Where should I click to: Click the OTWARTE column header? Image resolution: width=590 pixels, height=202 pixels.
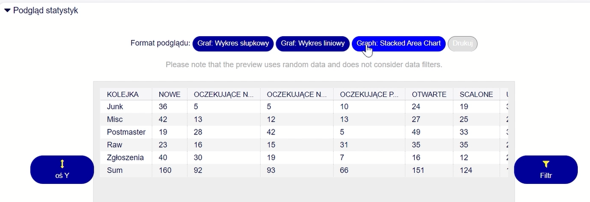(x=429, y=94)
